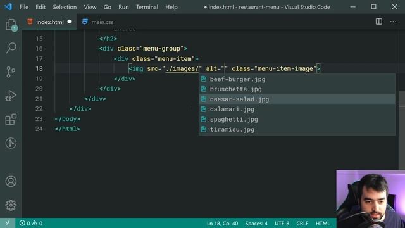
Task: Click the VS Code logo icon
Action: 8,7
